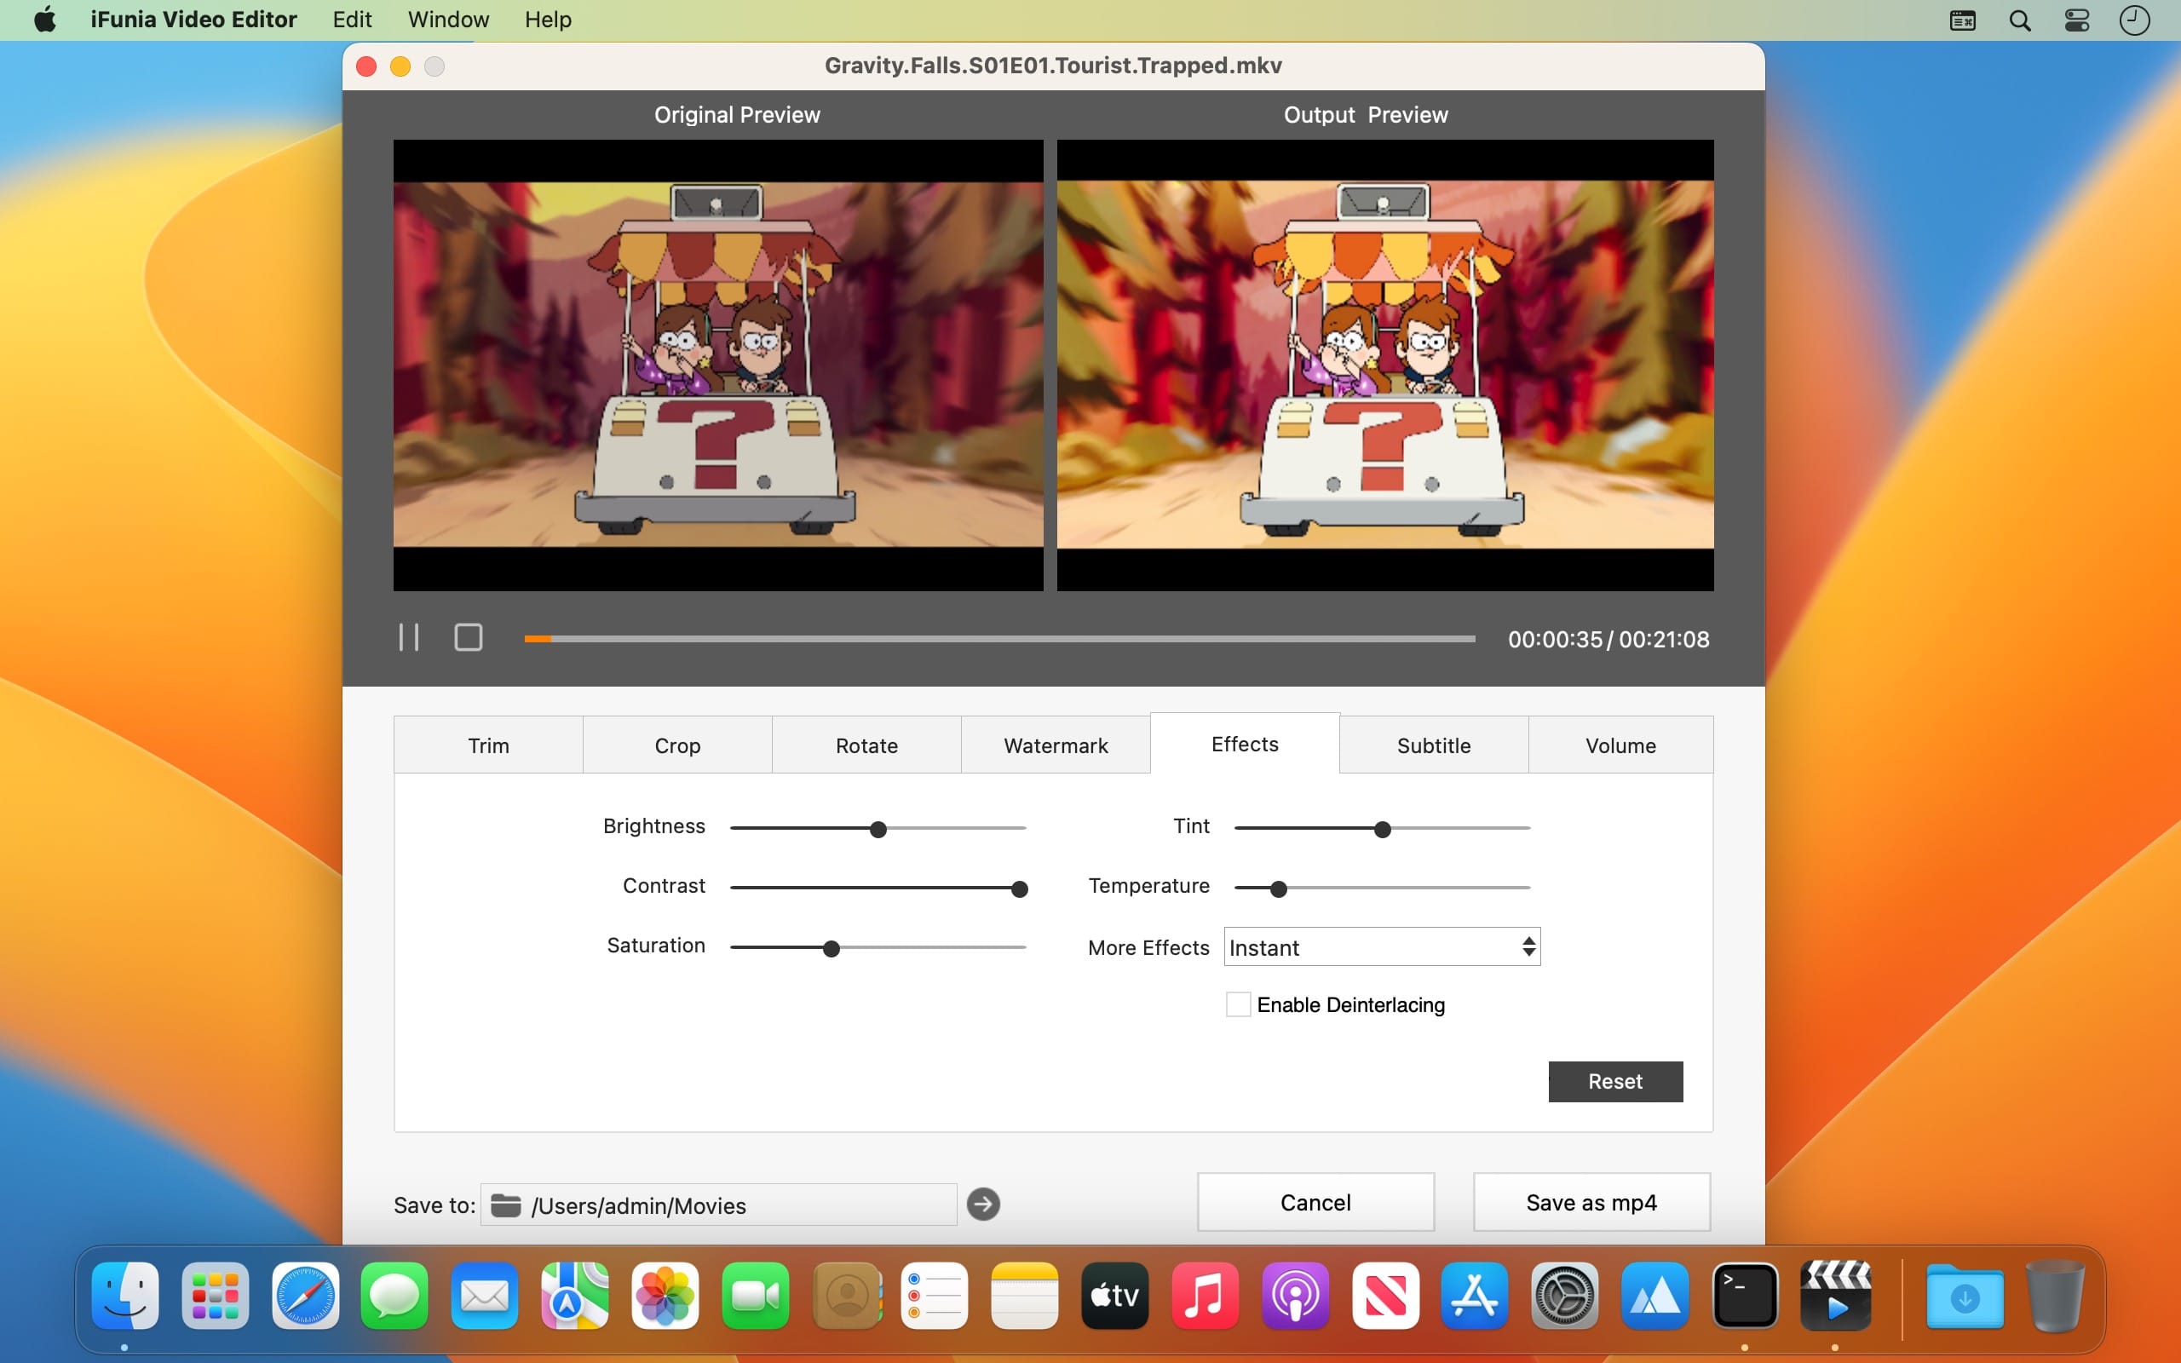Viewport: 2181px width, 1363px height.
Task: Click iFunia Video Editor clapperboard Dock icon
Action: point(1835,1296)
